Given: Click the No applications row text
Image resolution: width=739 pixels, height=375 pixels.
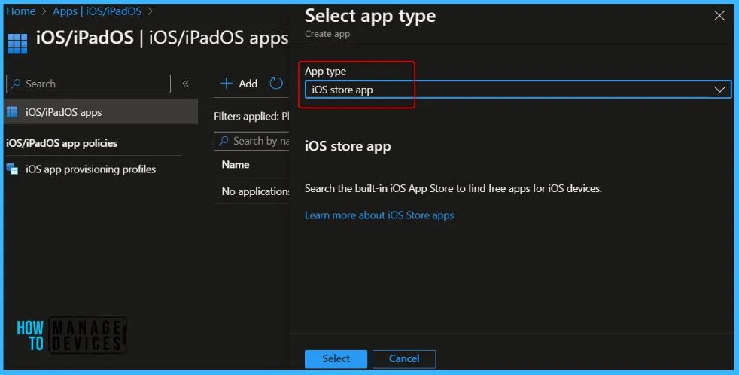Looking at the screenshot, I should pyautogui.click(x=255, y=191).
